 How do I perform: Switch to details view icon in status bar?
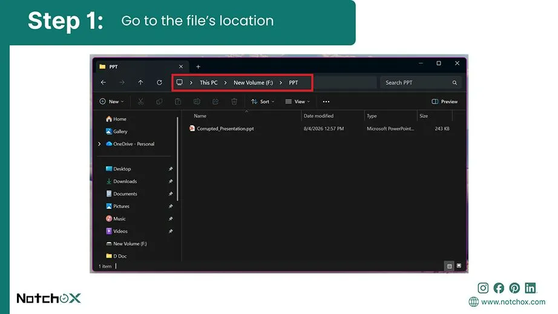(x=450, y=266)
